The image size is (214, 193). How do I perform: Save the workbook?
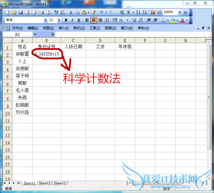tap(21, 12)
